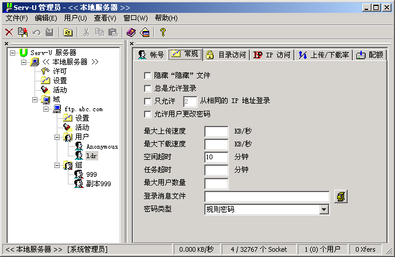Open the 用户(U) menu
Image resolution: width=395 pixels, height=257 pixels.
click(75, 18)
